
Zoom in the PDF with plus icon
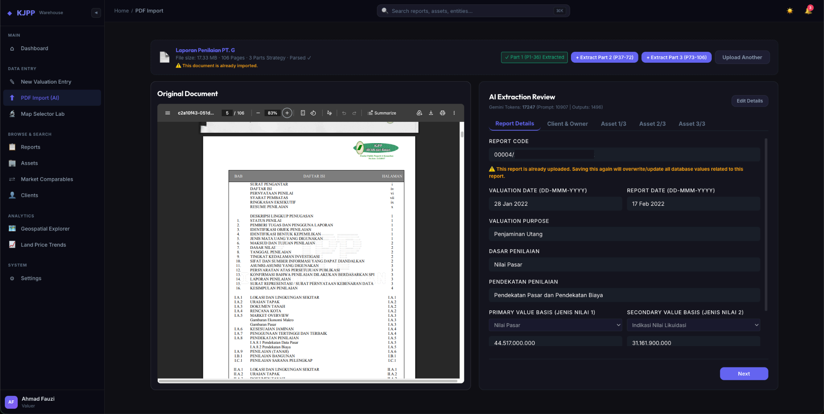click(x=287, y=113)
